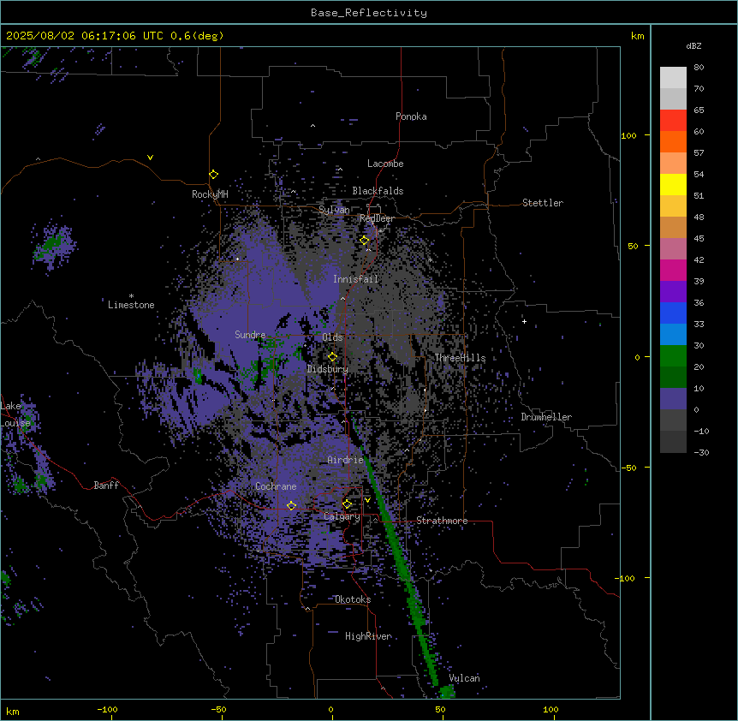Select the pink swatch between 45 and 42

[673, 249]
